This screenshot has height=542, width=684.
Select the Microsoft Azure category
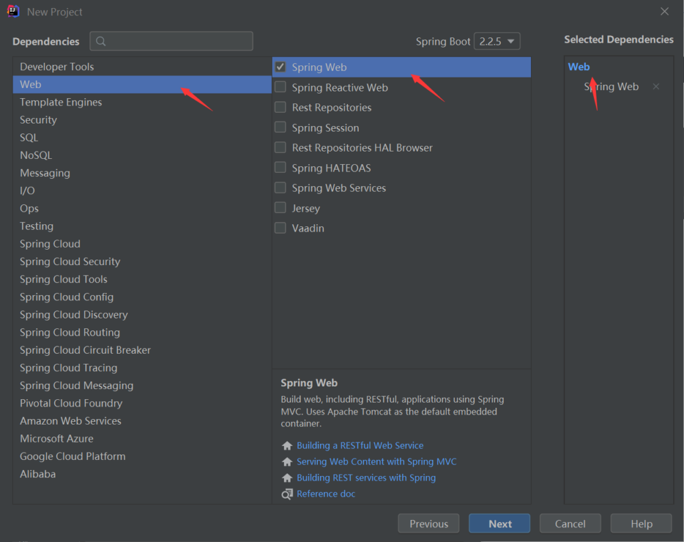pos(142,439)
